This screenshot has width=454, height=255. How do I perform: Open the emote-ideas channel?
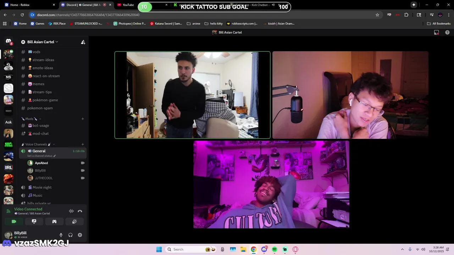coord(52,68)
